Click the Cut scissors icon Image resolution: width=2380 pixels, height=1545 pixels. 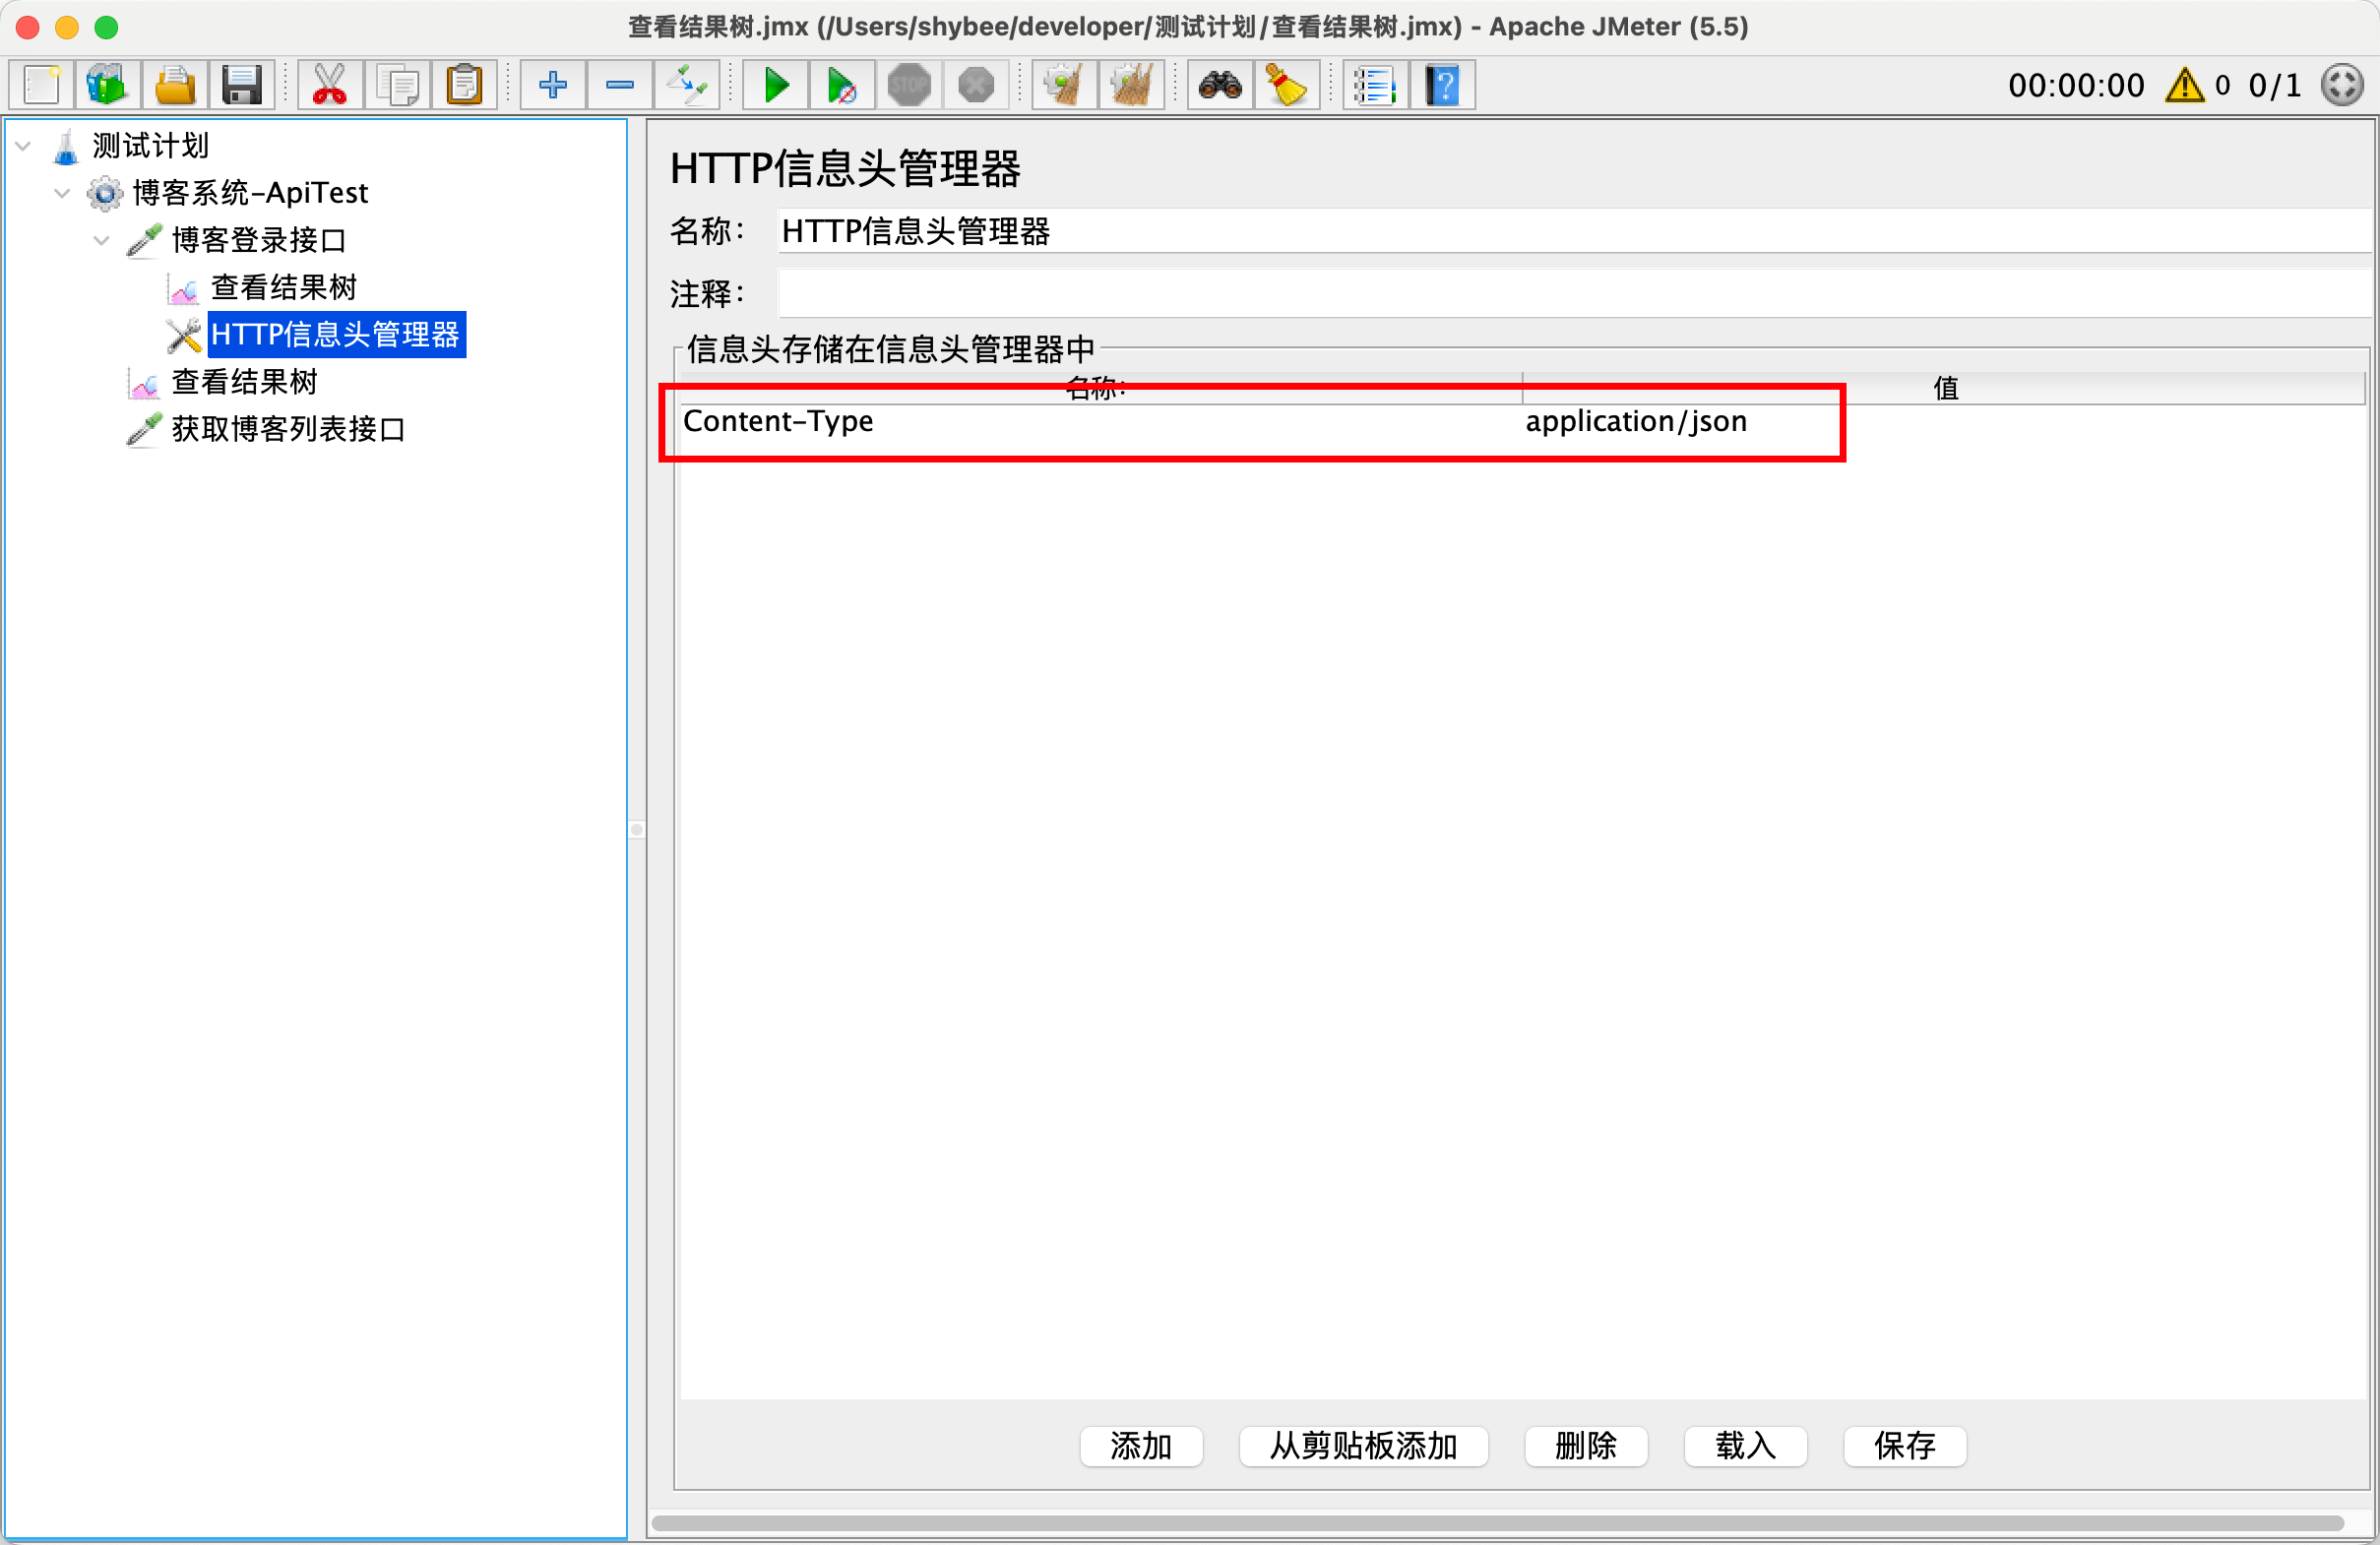[329, 85]
